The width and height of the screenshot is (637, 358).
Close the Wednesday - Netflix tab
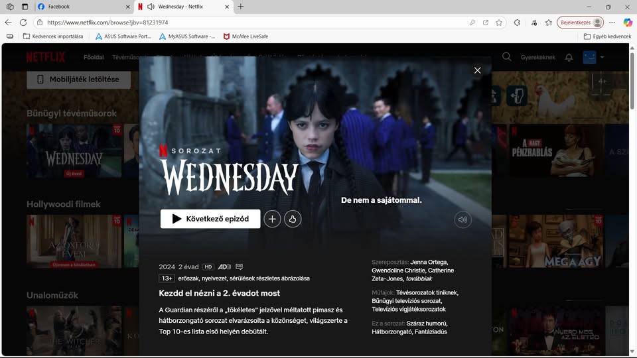tap(227, 7)
